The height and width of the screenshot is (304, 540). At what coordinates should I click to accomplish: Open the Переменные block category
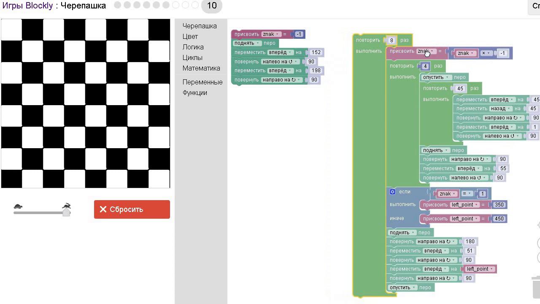pos(202,82)
